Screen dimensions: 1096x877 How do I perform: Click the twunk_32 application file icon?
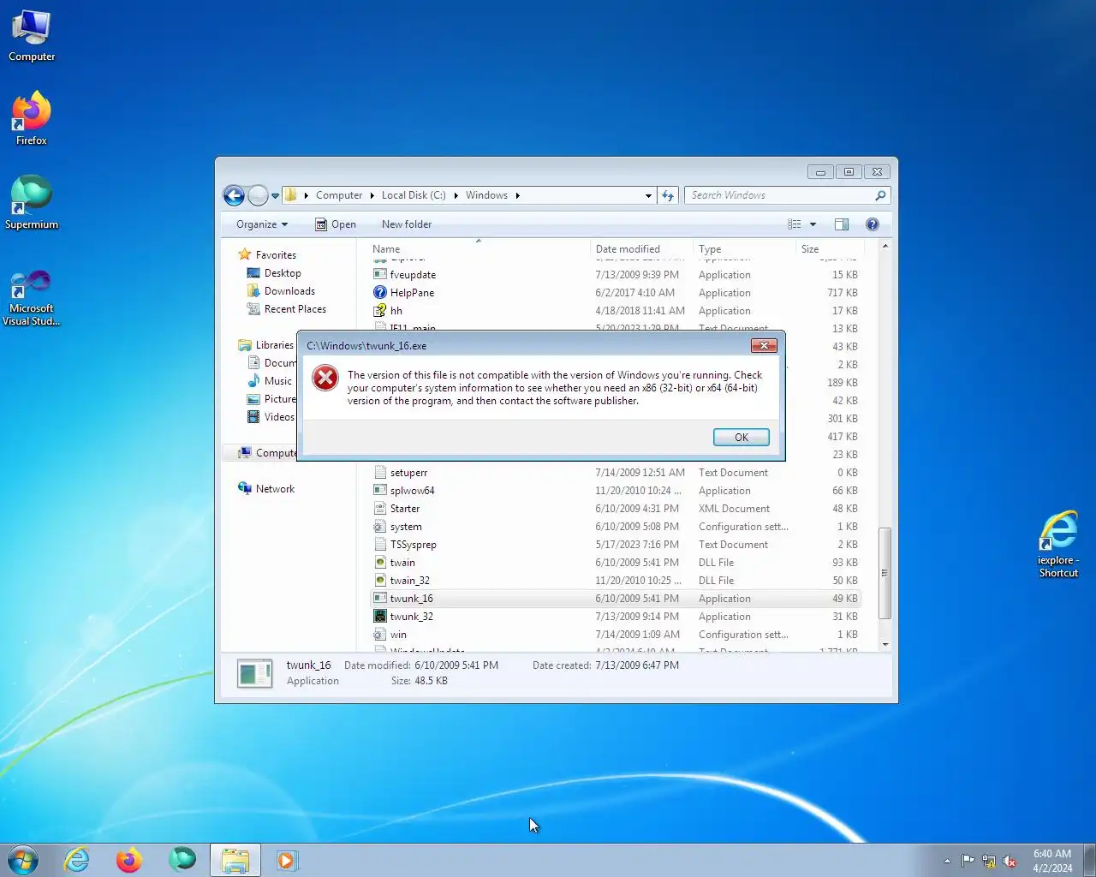[380, 617]
